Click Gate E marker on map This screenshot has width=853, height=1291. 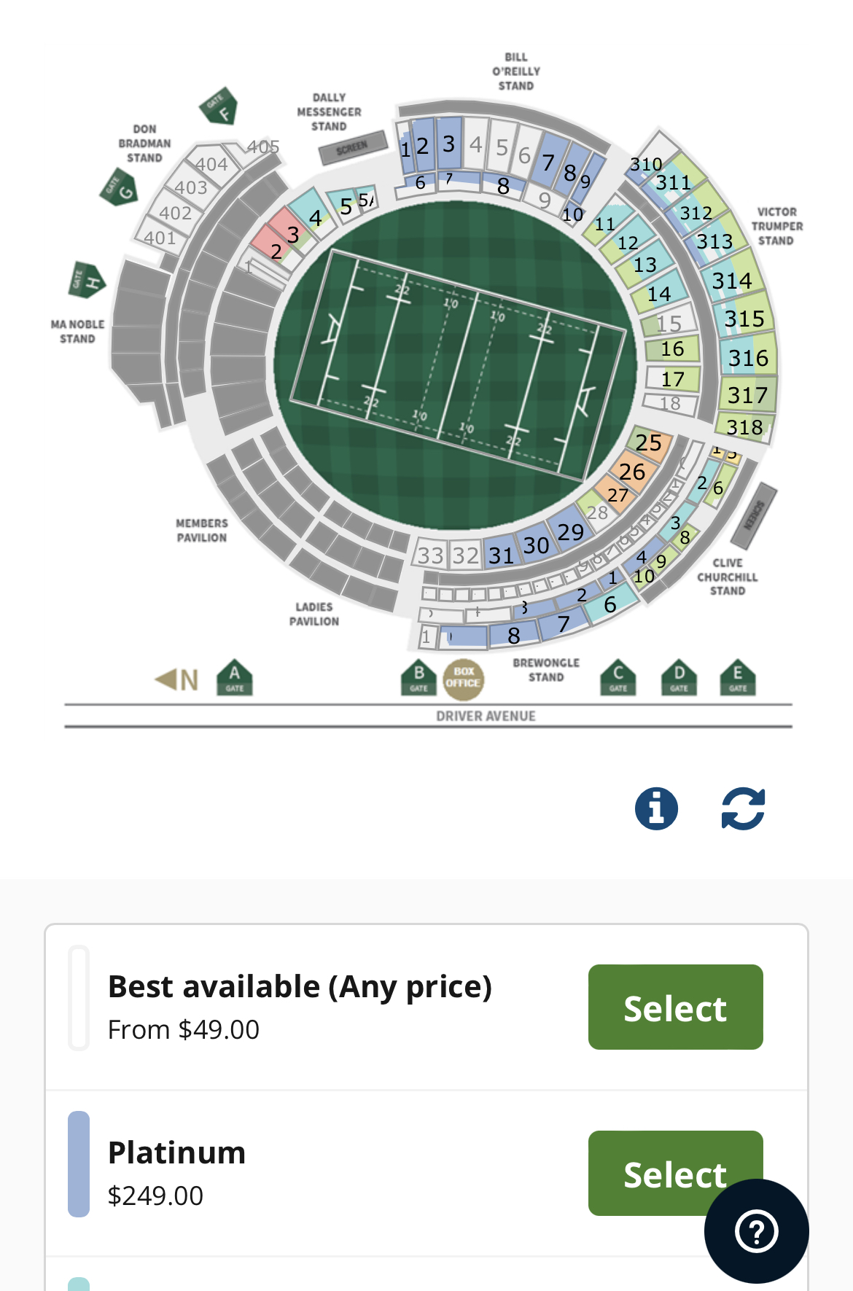click(x=738, y=677)
